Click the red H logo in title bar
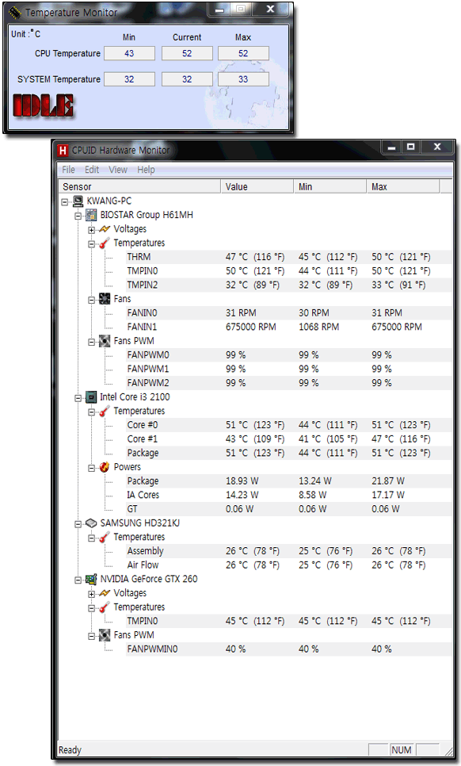The height and width of the screenshot is (766, 461). (x=63, y=151)
